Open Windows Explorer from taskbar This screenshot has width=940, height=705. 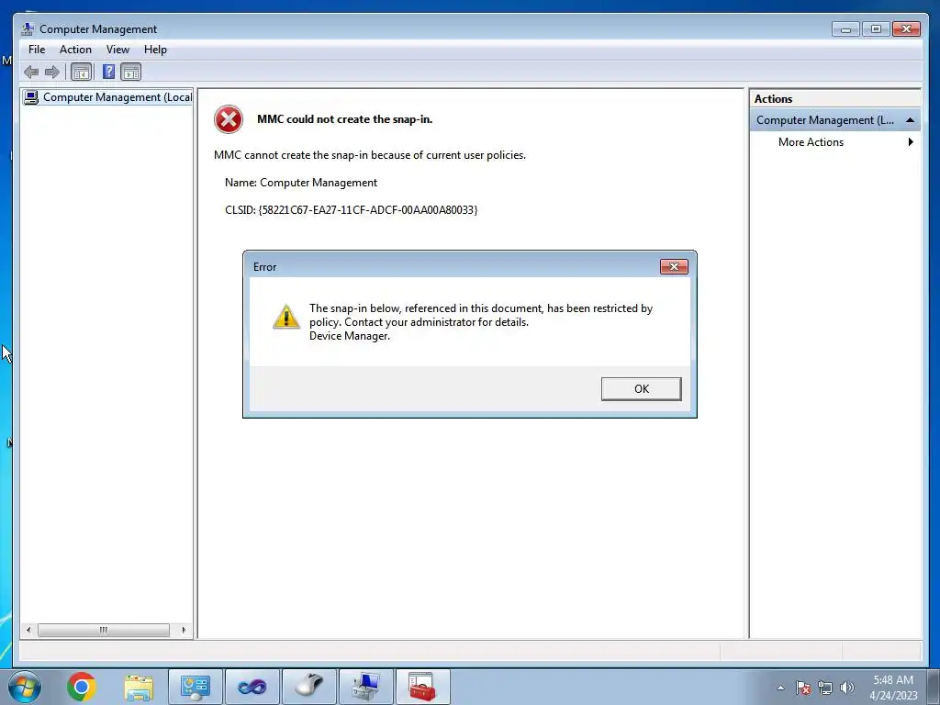point(139,687)
